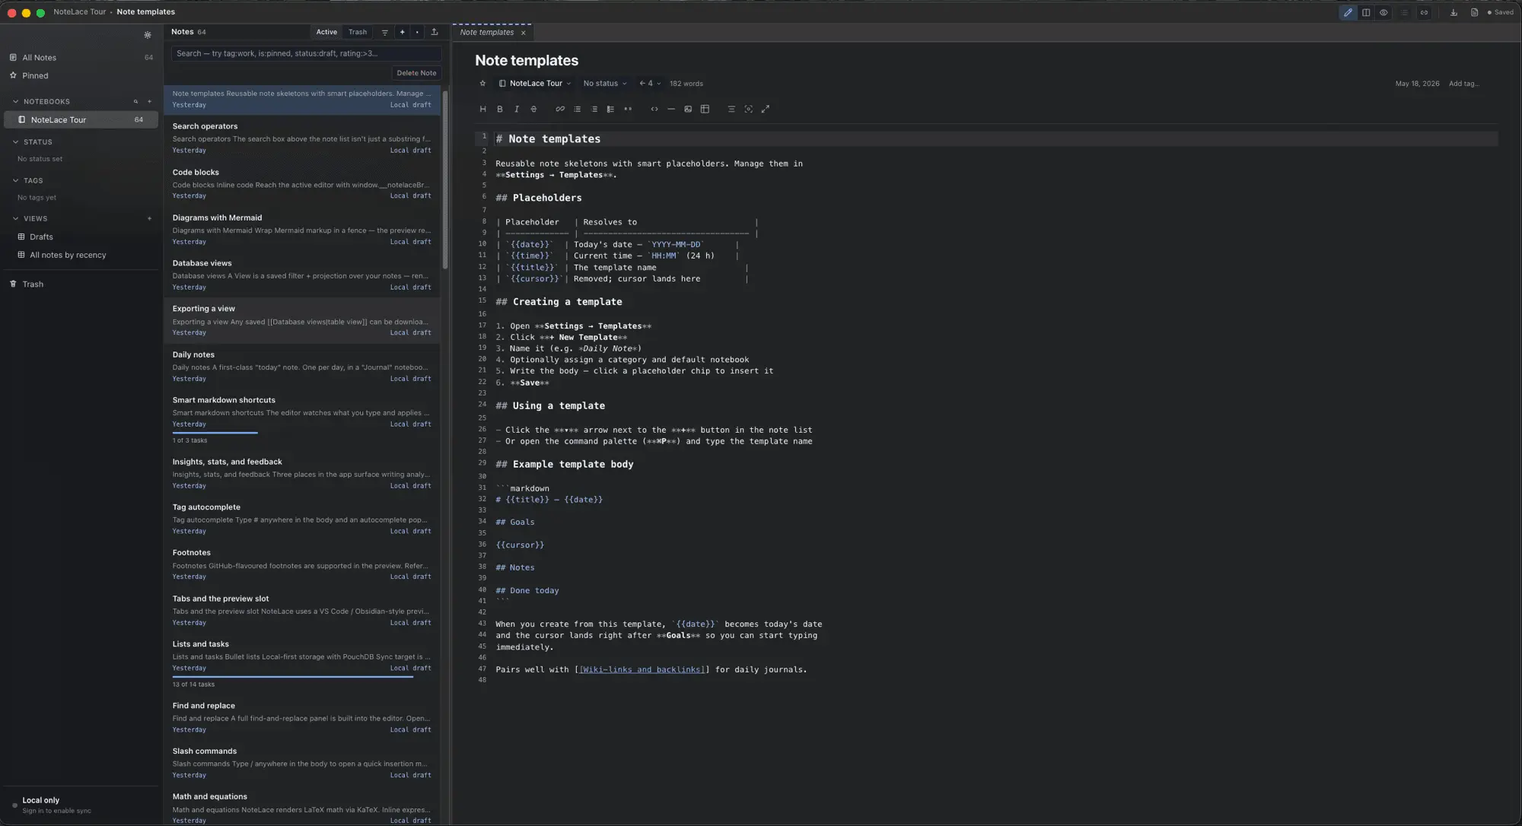Insert a bullet list from the toolbar
This screenshot has height=826, width=1522.
(577, 109)
